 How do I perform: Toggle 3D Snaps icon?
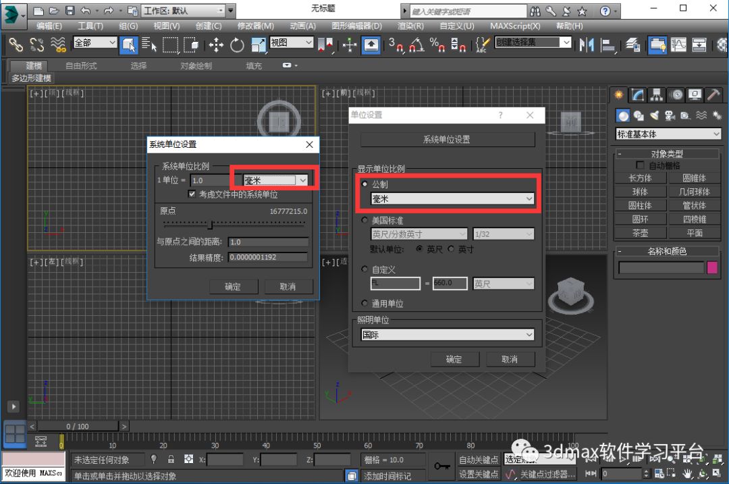coord(396,45)
